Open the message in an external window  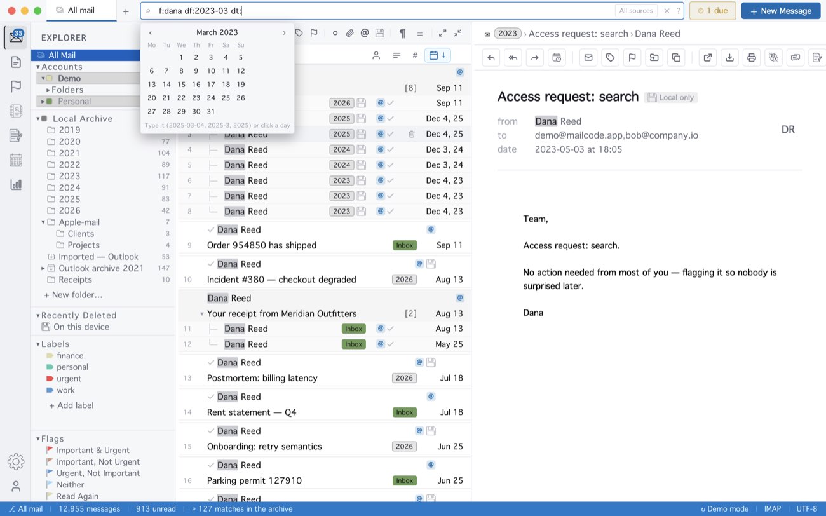708,57
